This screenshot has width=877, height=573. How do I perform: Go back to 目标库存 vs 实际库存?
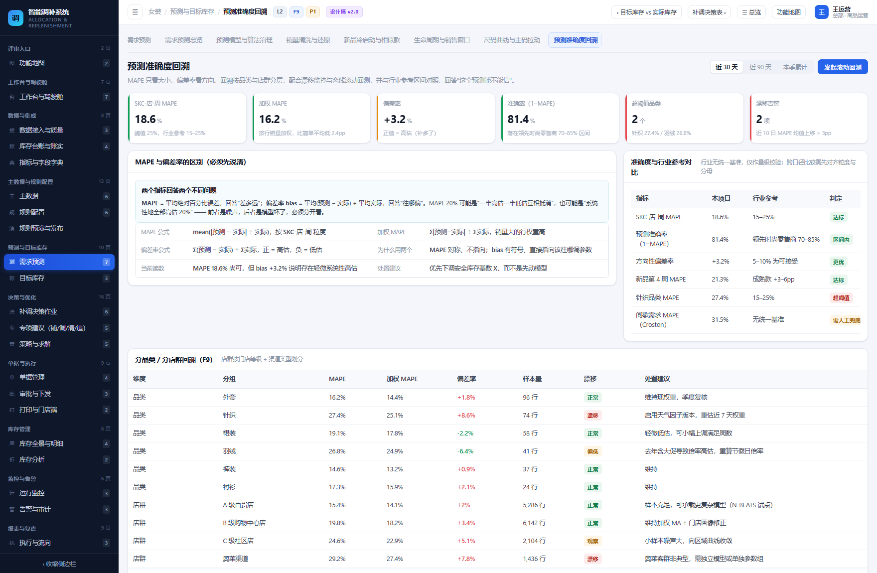[x=646, y=12]
